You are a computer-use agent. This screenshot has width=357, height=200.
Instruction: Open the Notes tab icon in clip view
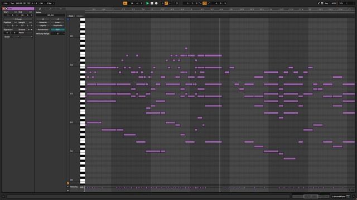[40, 9]
